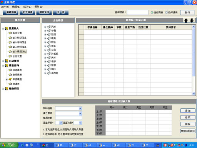The image size is (197, 148).
Task: Click the plan table scrollbar down arrow
Action: (x=194, y=94)
